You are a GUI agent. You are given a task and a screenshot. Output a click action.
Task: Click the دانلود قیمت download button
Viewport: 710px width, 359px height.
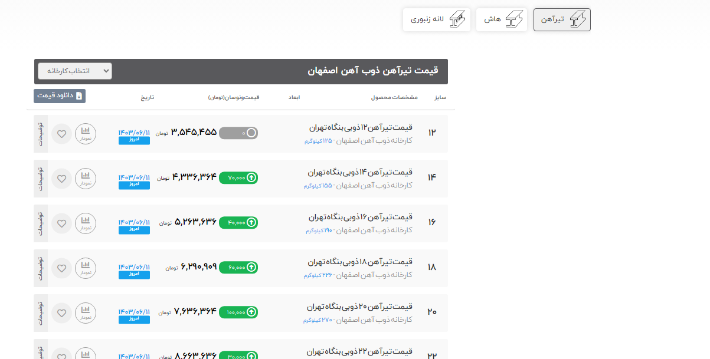[60, 95]
